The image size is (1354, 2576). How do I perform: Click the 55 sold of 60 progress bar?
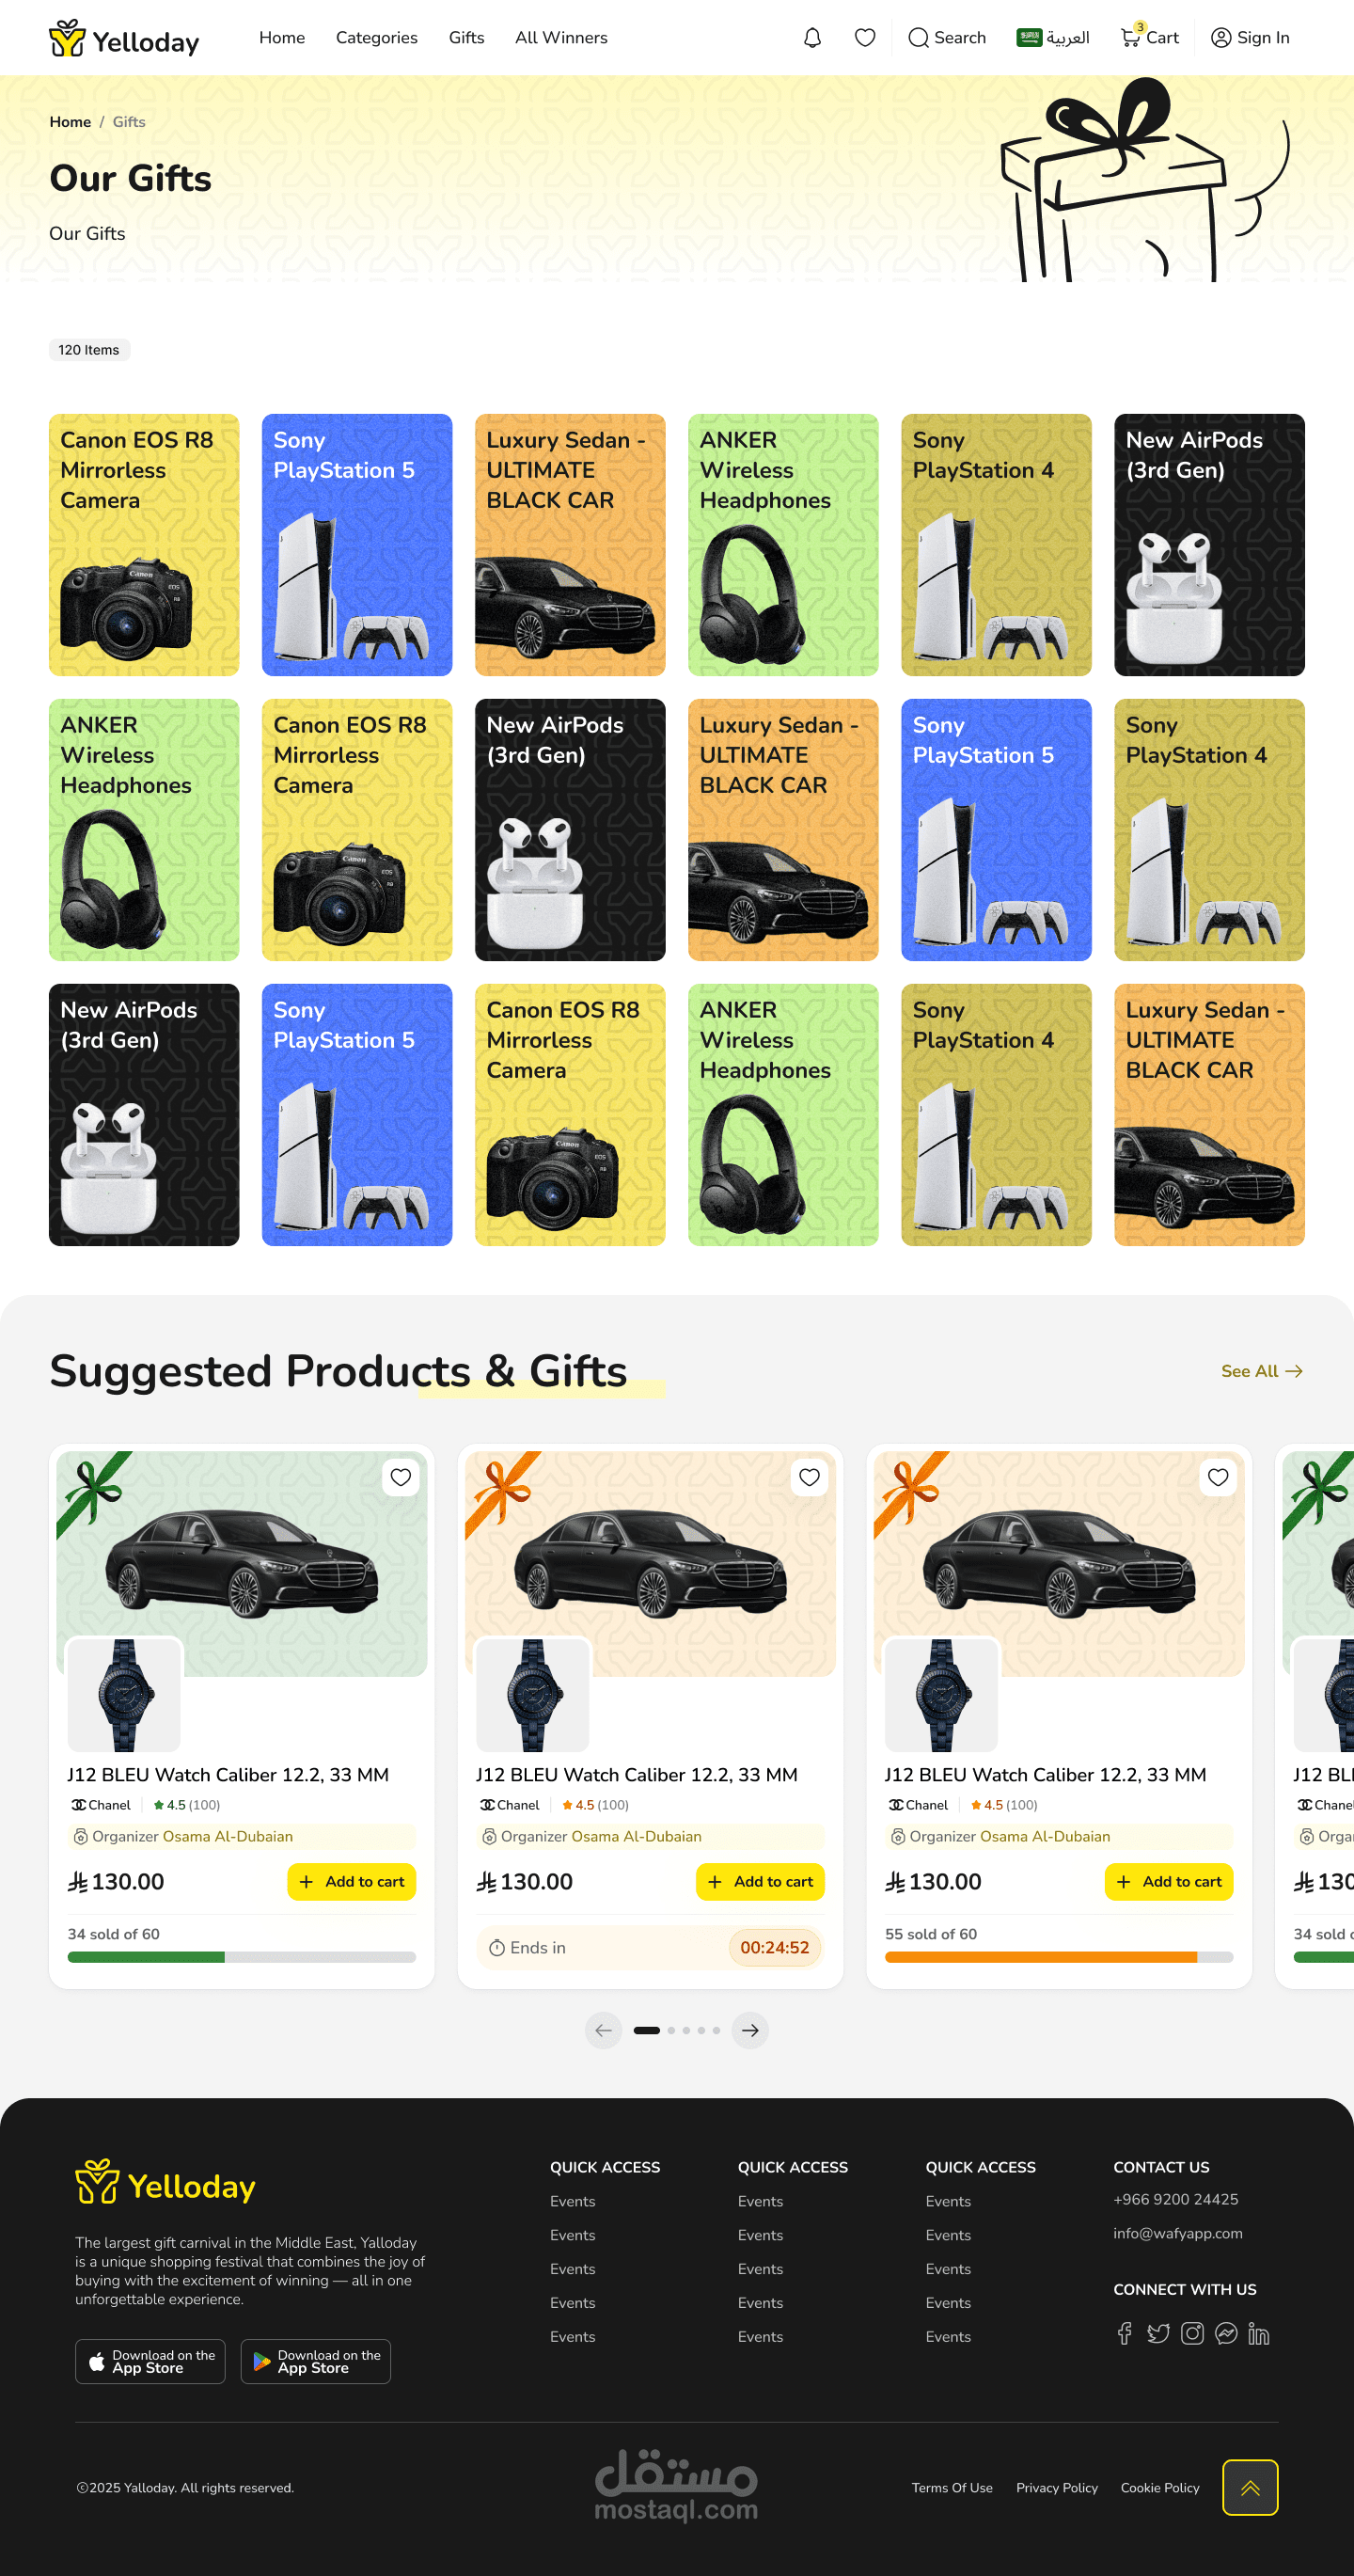[x=1059, y=1957]
